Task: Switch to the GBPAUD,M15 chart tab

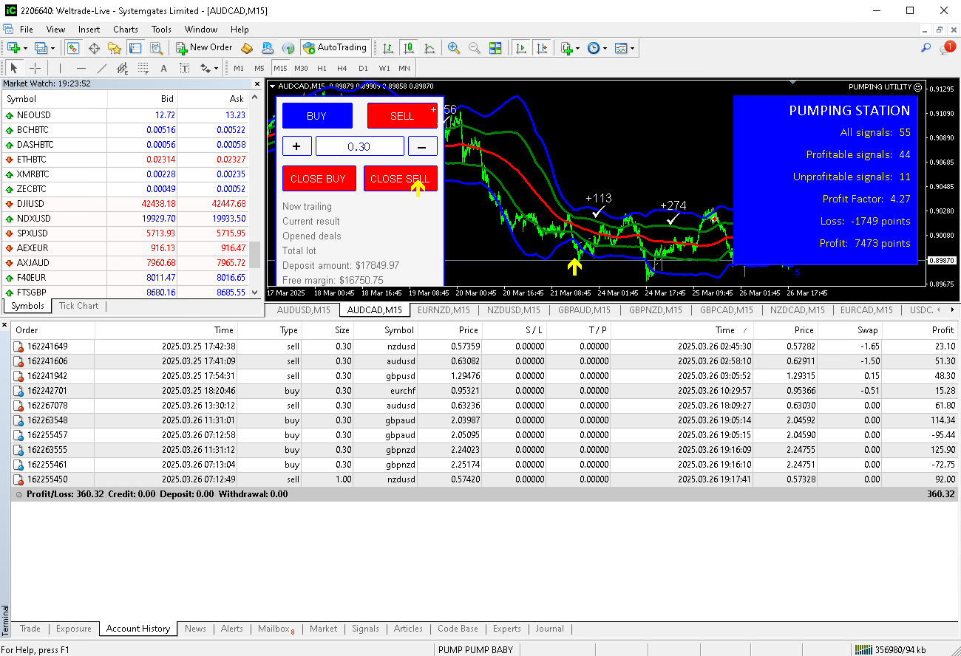Action: [584, 310]
